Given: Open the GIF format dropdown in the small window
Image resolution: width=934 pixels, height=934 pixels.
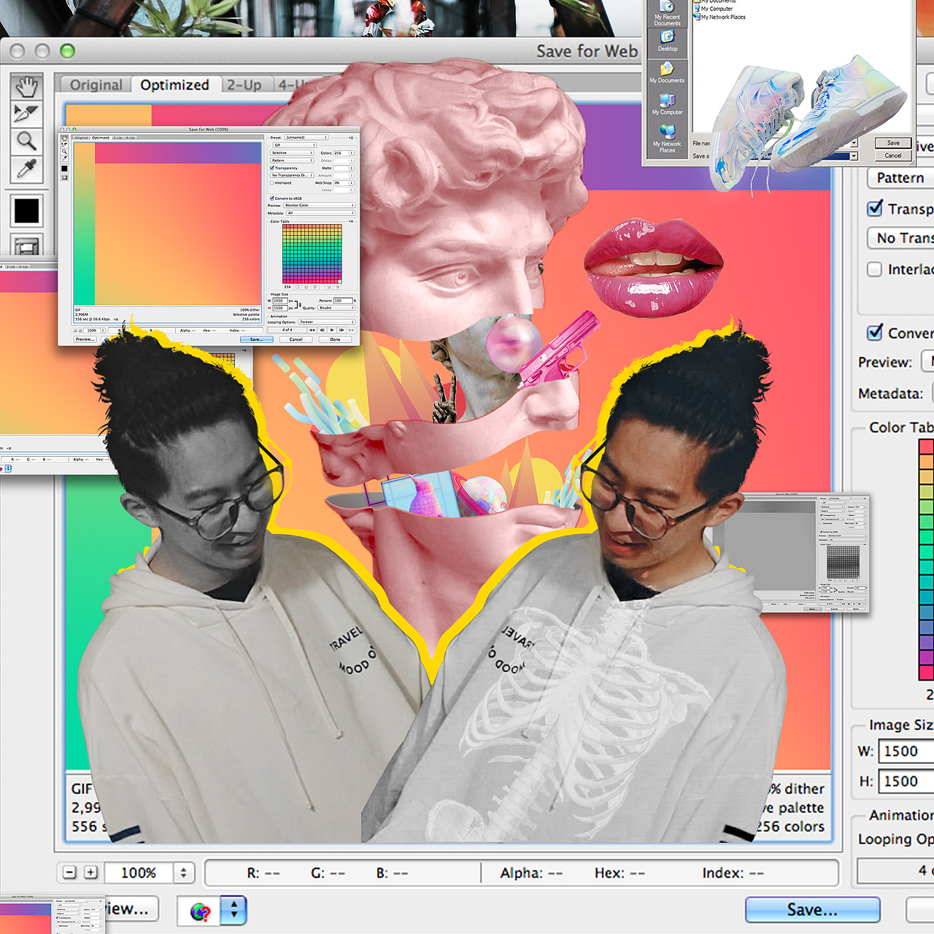Looking at the screenshot, I should point(295,145).
